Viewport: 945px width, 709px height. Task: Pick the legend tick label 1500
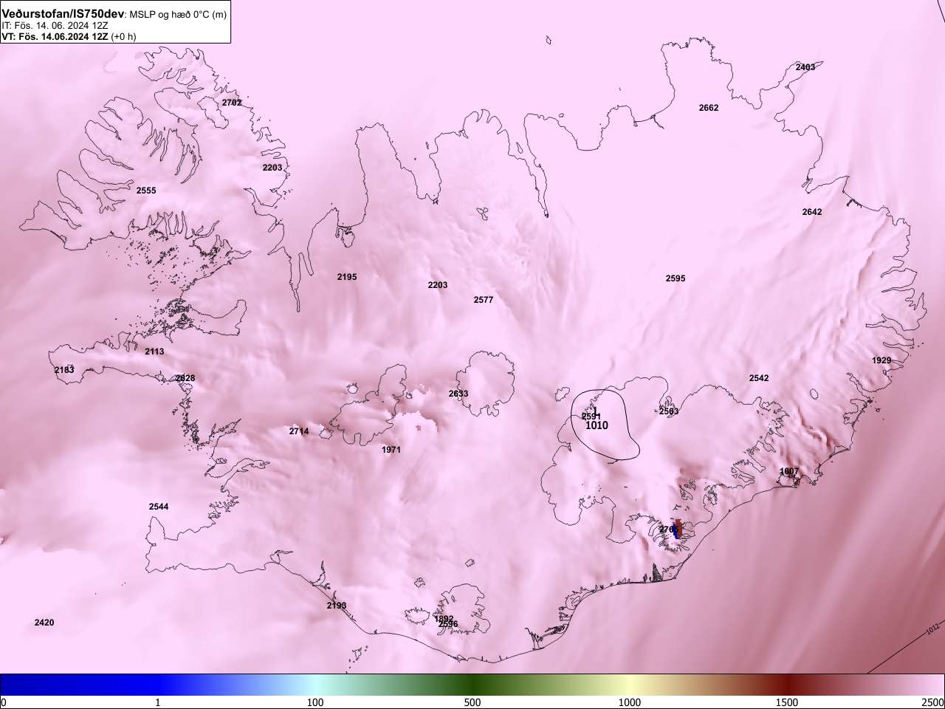787,702
